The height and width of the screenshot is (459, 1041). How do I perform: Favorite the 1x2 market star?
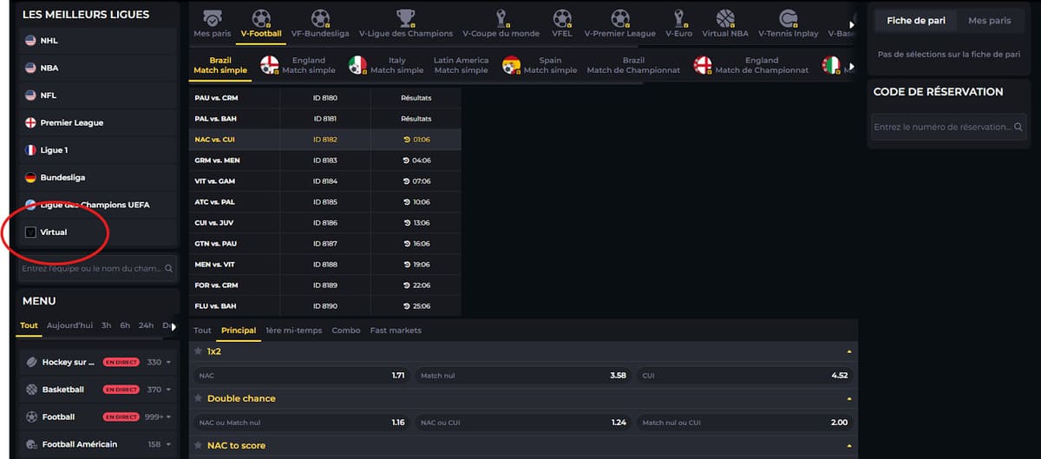tap(198, 351)
